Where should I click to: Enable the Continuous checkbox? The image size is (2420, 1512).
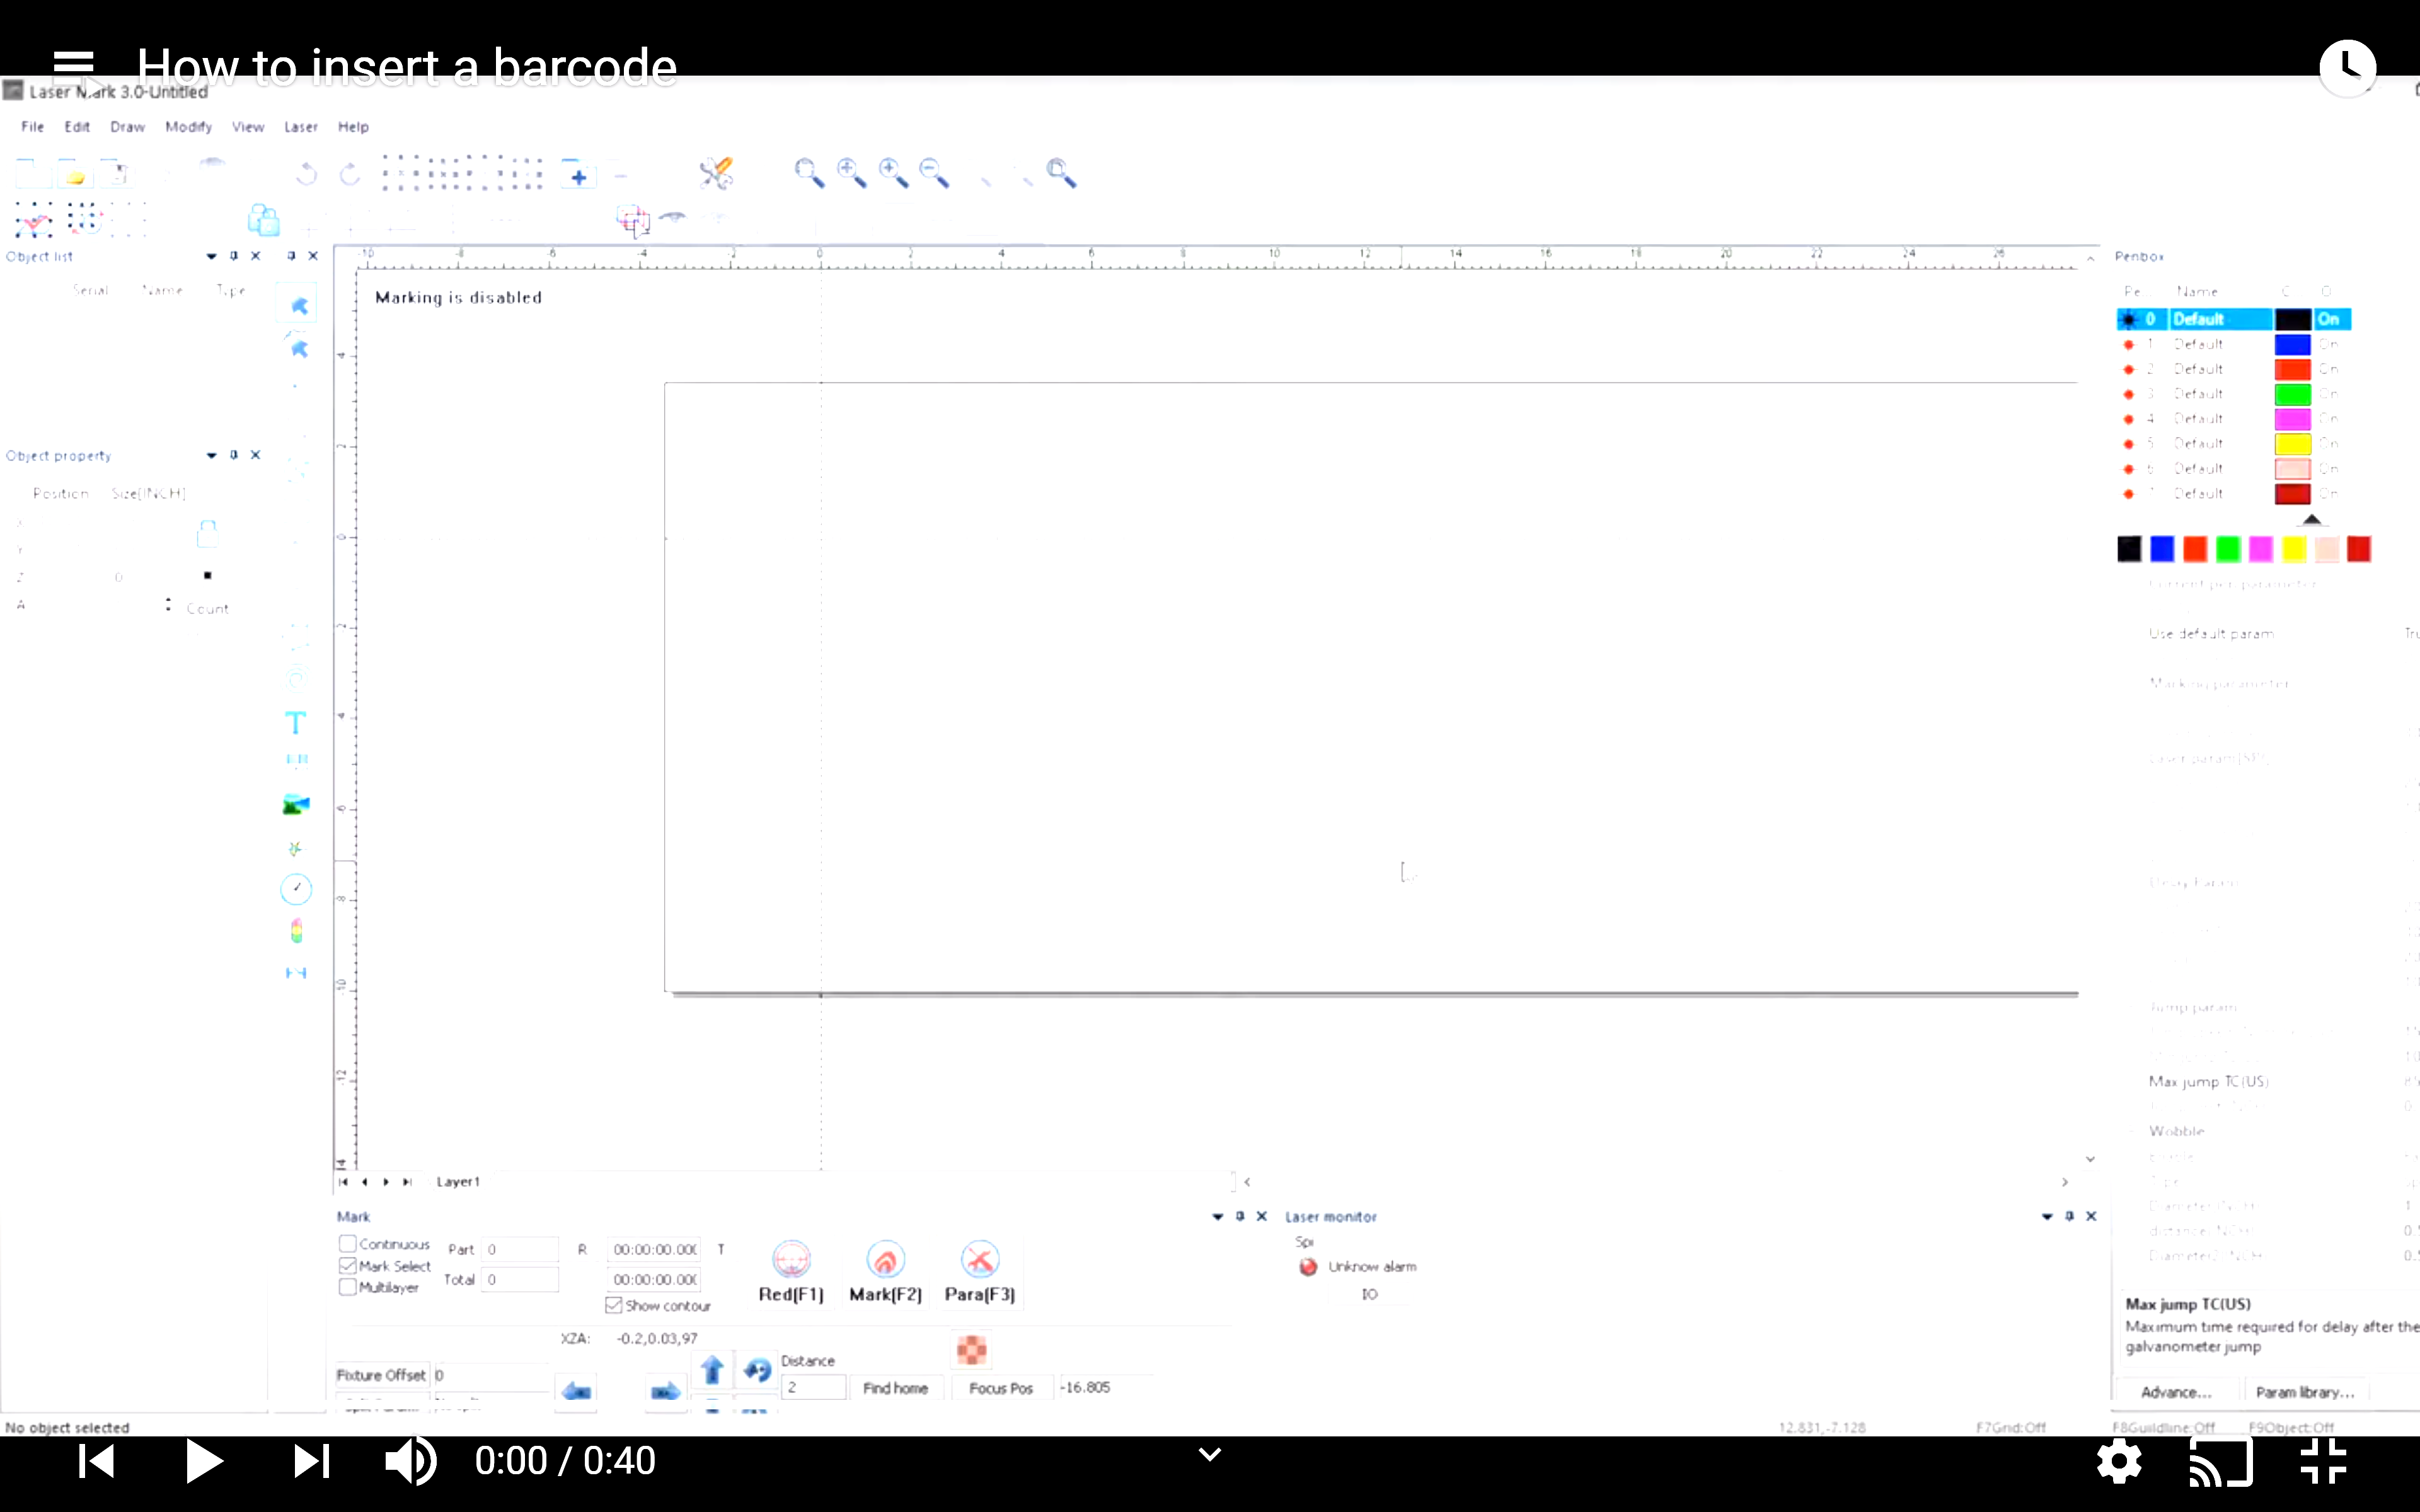[x=348, y=1244]
